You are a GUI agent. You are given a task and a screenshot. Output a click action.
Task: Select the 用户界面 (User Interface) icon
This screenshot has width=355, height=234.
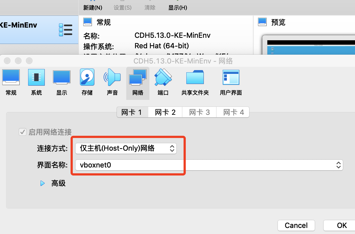[x=231, y=78]
